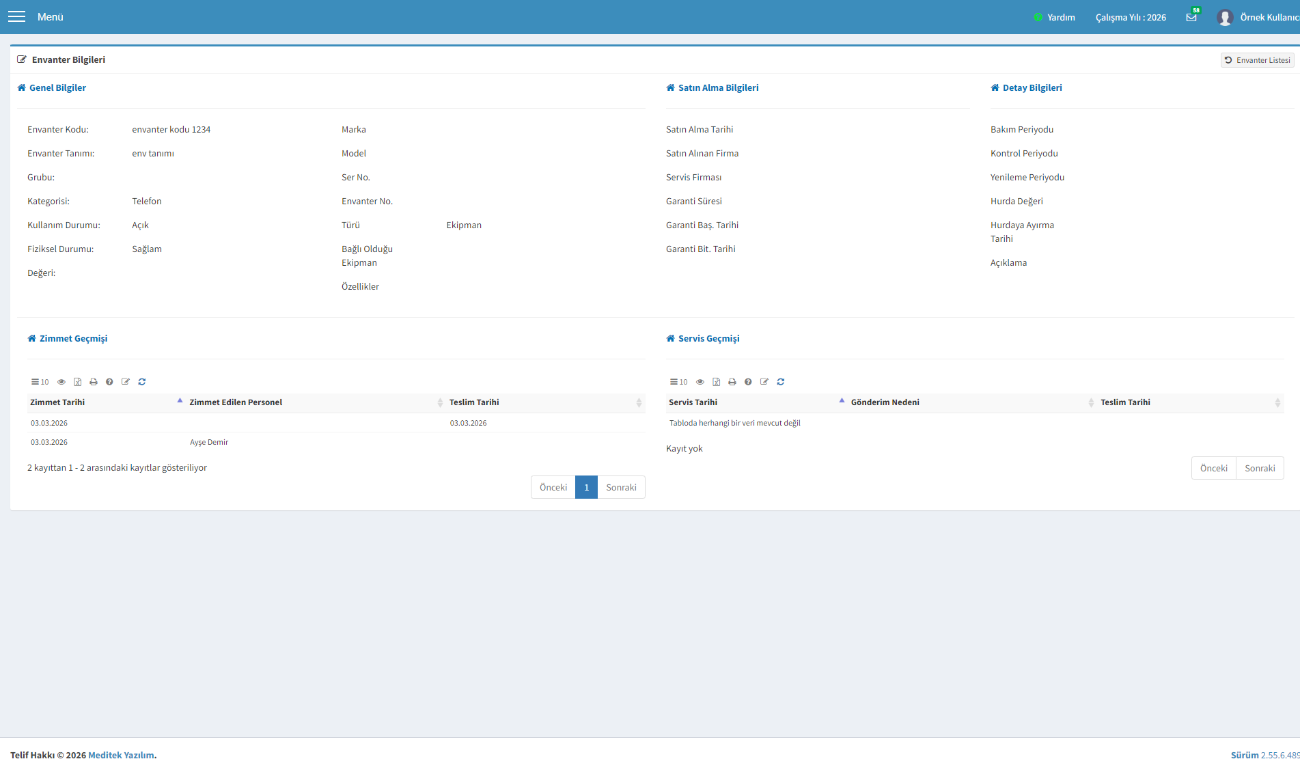Click Çalışma Yılı : 2026 in header
The image size is (1300, 772).
click(x=1131, y=17)
